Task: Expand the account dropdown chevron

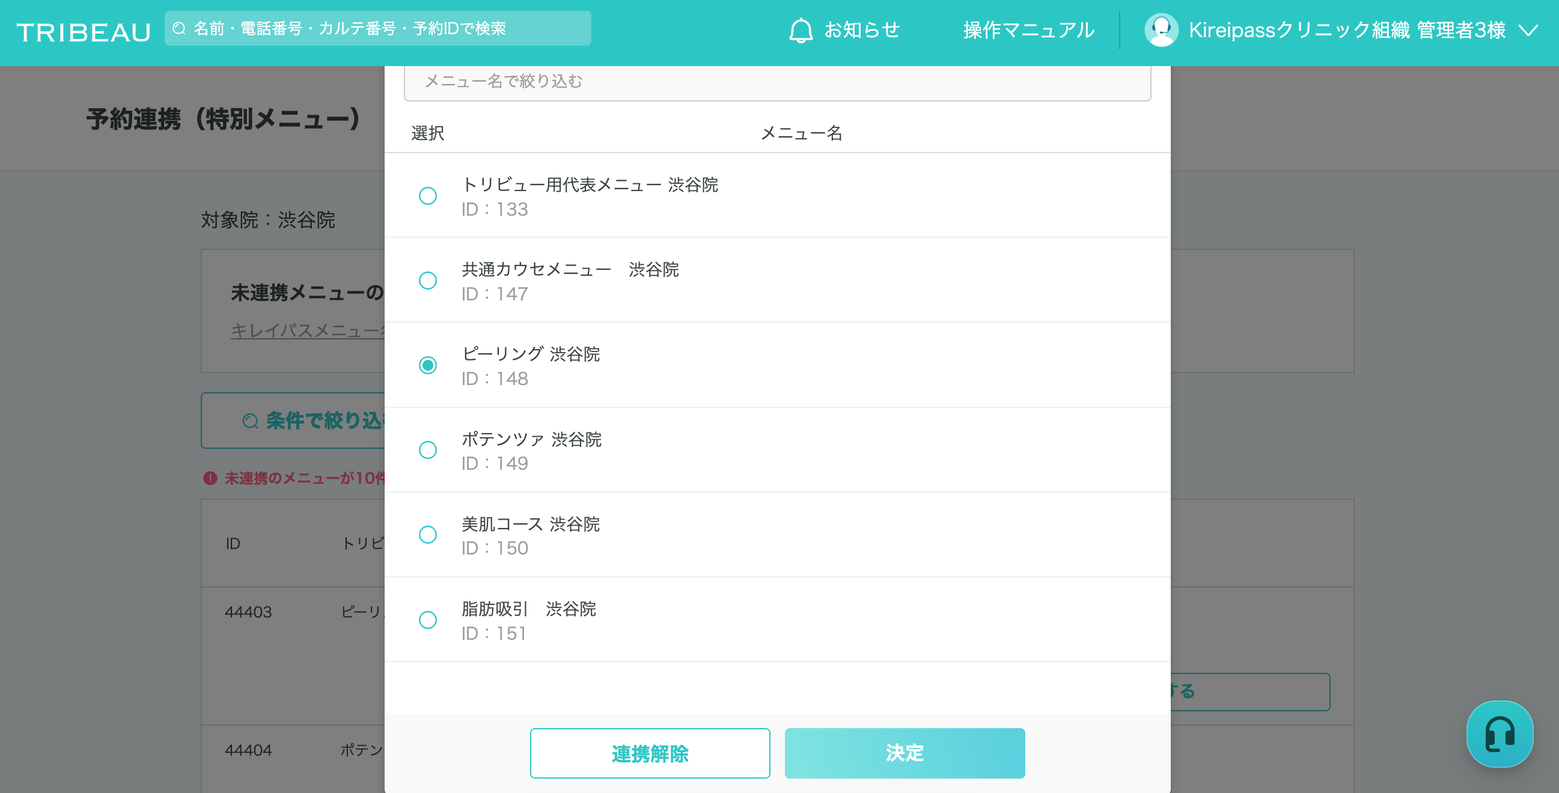Action: tap(1530, 30)
